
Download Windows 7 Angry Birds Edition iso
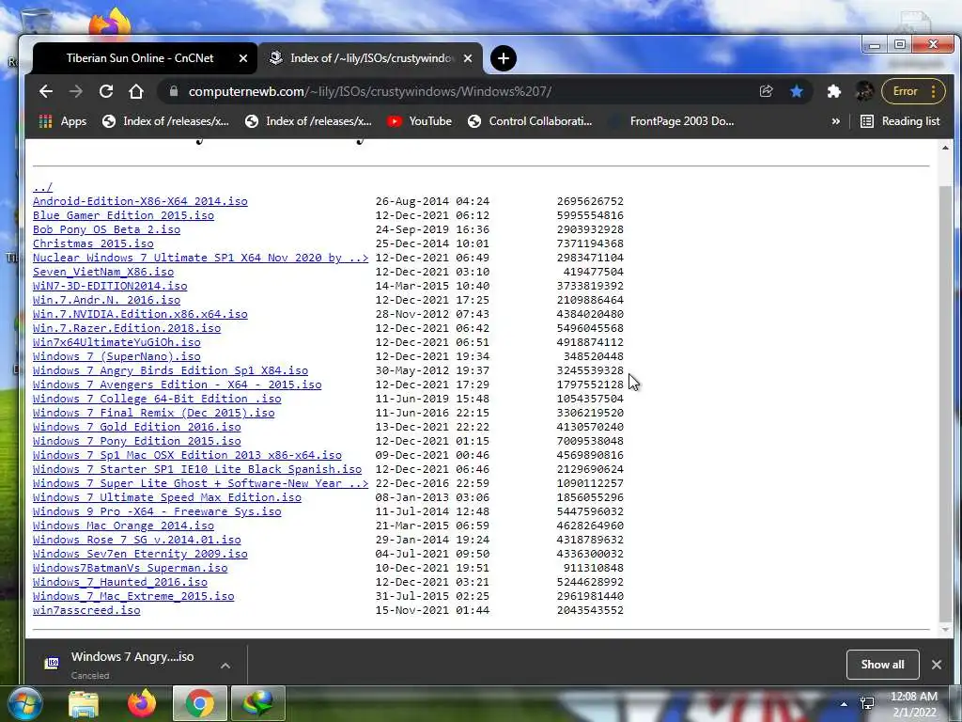171,370
